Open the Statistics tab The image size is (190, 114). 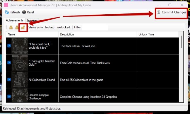(32, 21)
